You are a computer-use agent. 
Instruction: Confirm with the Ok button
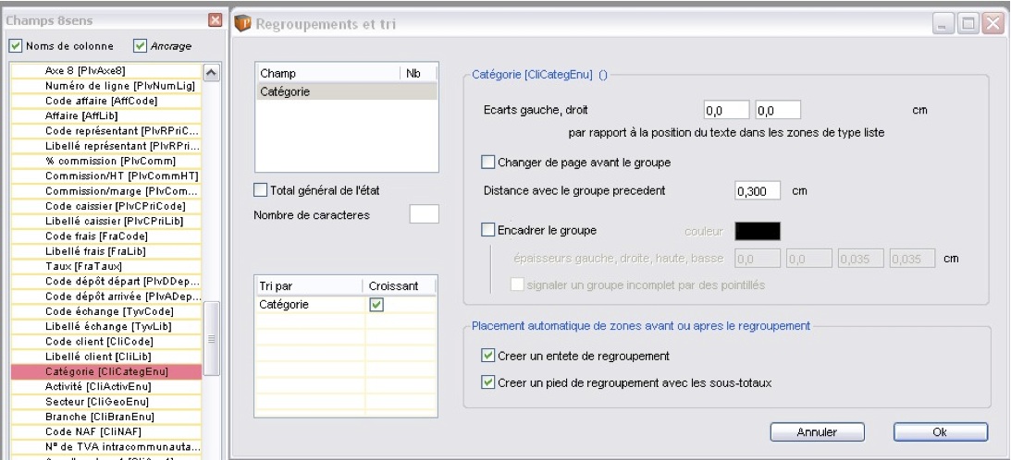click(x=940, y=431)
